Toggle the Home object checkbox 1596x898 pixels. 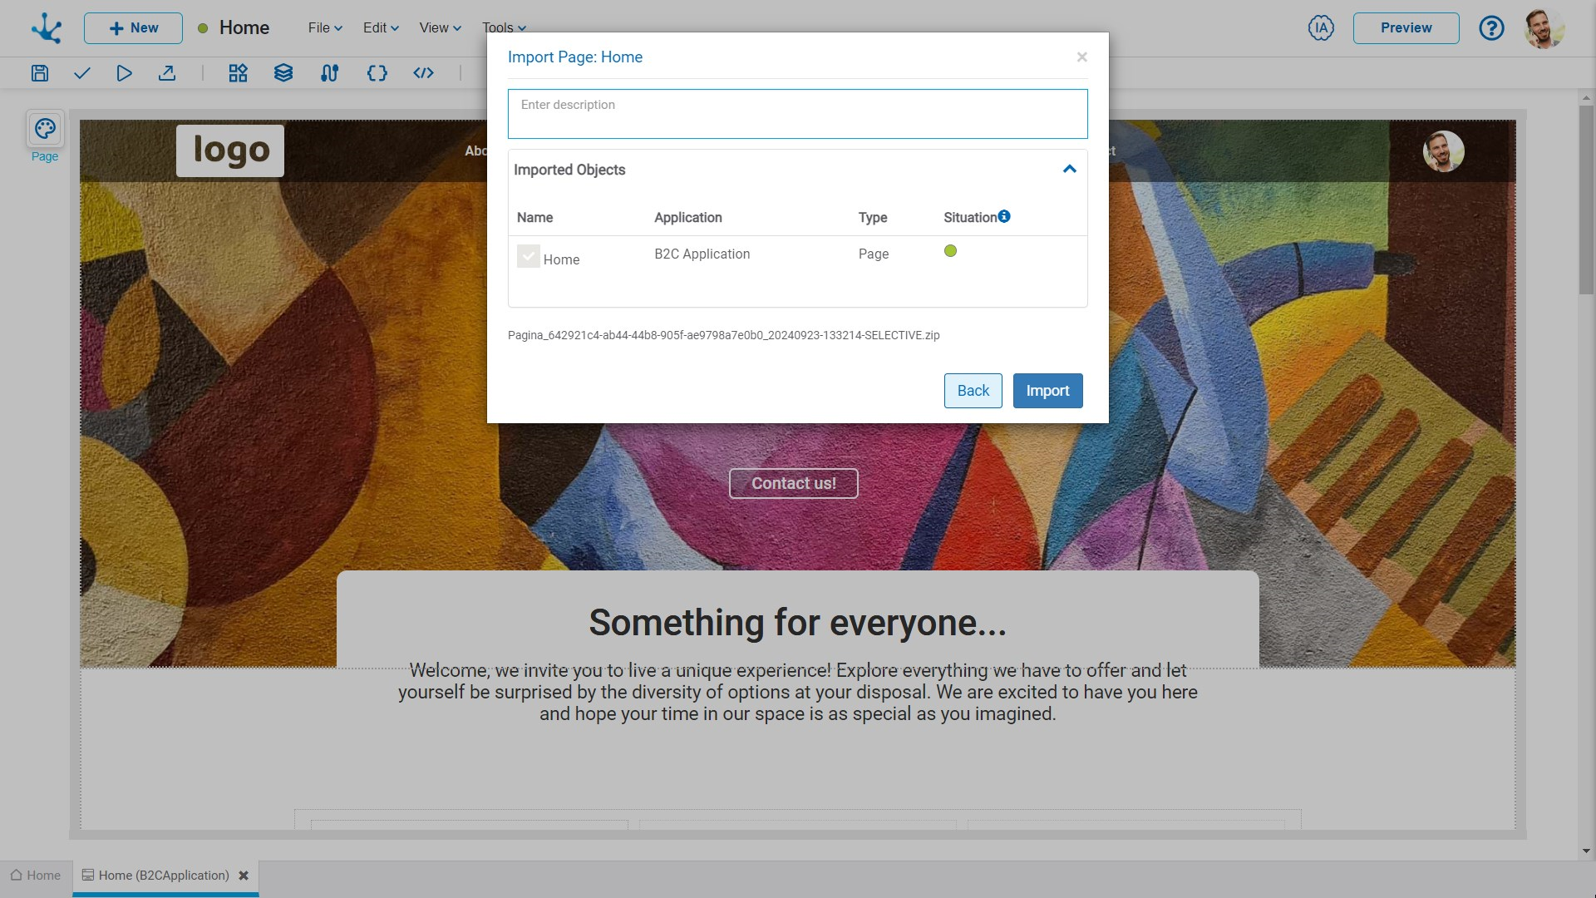pyautogui.click(x=529, y=256)
